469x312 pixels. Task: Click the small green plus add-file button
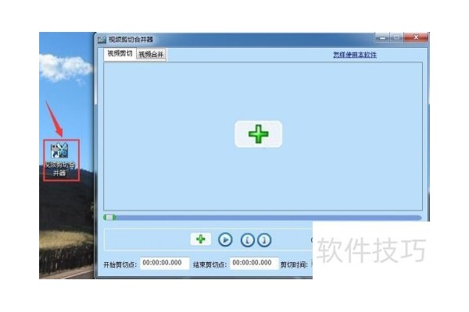pos(201,239)
